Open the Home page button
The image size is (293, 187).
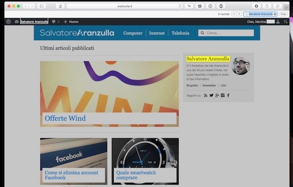(60, 6)
